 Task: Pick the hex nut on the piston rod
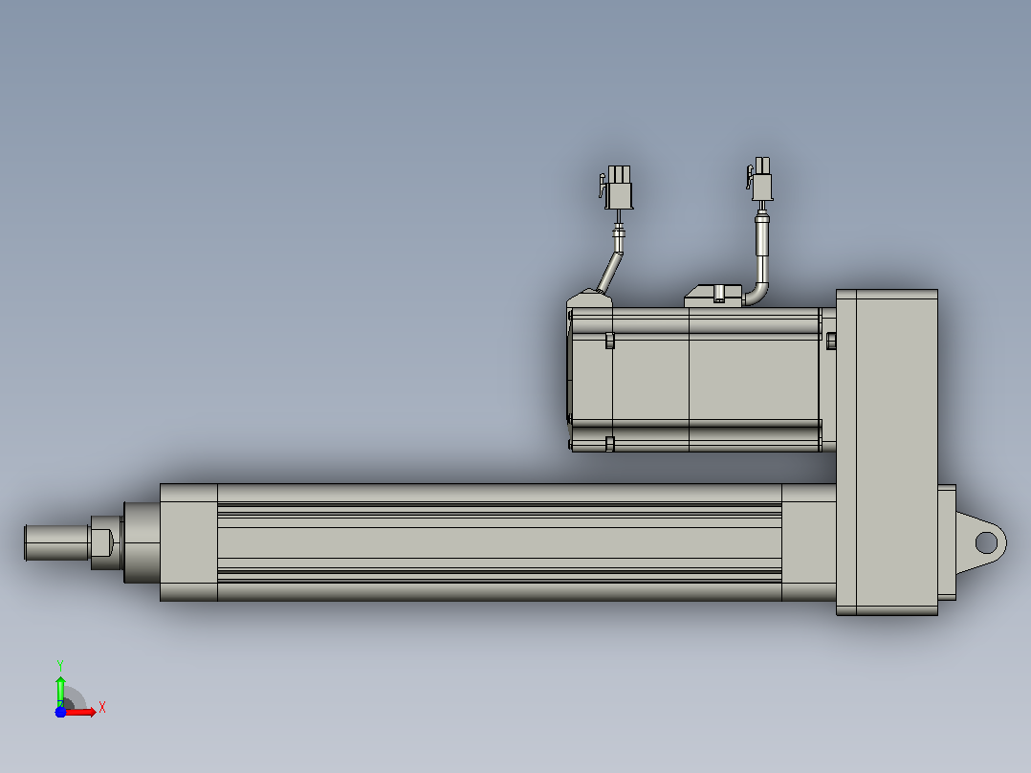point(106,542)
